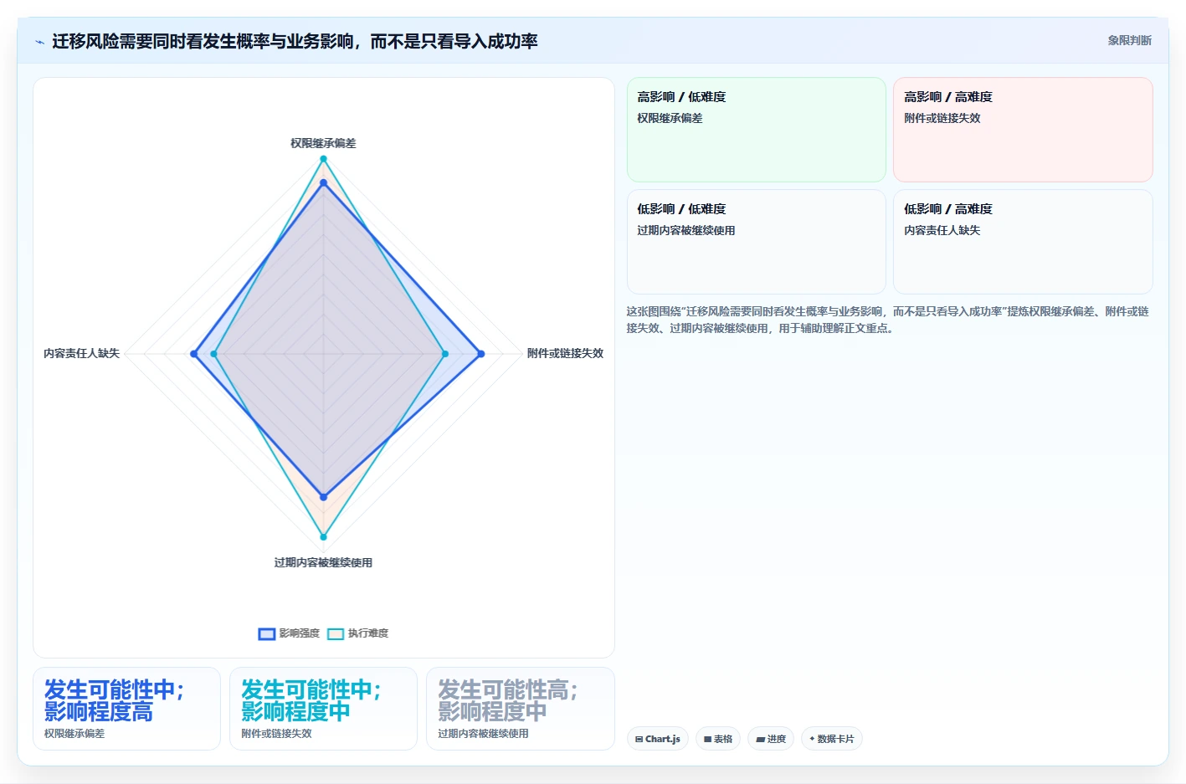The width and height of the screenshot is (1186, 784).
Task: Click the icon inside 数据卡片 chip
Action: [x=812, y=739]
